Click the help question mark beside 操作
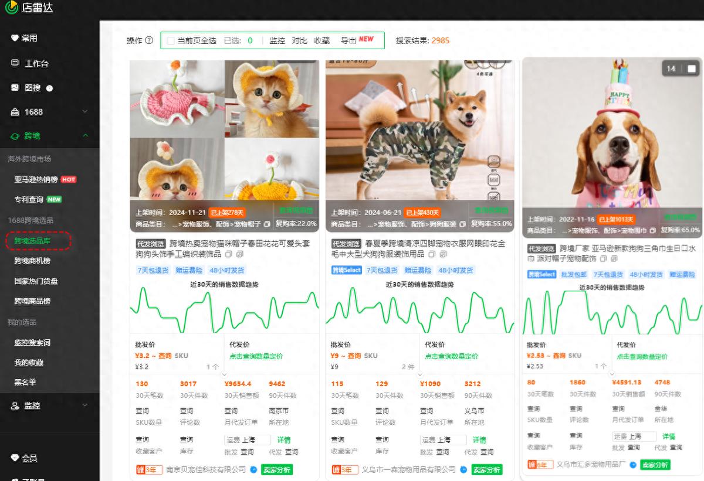The width and height of the screenshot is (704, 481). pos(148,40)
